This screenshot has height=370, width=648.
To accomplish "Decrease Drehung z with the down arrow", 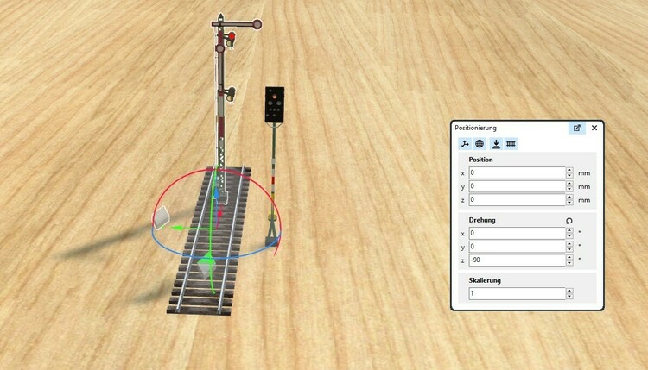I will 569,263.
